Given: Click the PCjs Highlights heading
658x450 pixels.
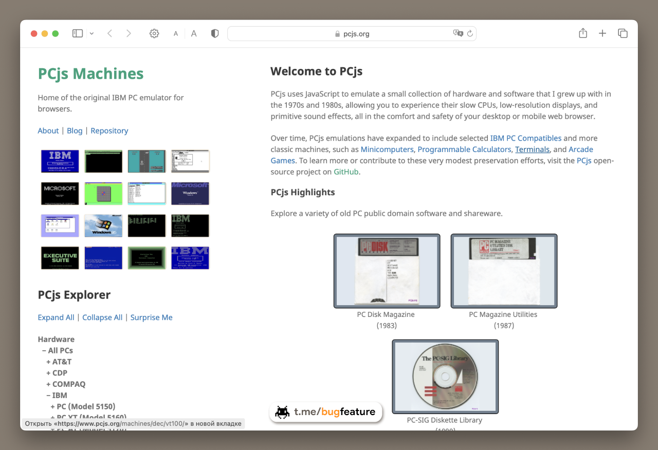Looking at the screenshot, I should pos(303,193).
